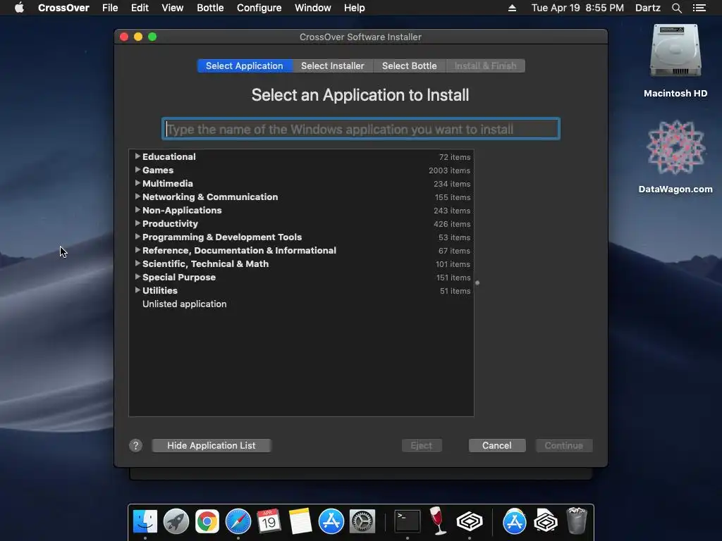The height and width of the screenshot is (541, 722).
Task: Open System Preferences gear in dock
Action: point(362,521)
